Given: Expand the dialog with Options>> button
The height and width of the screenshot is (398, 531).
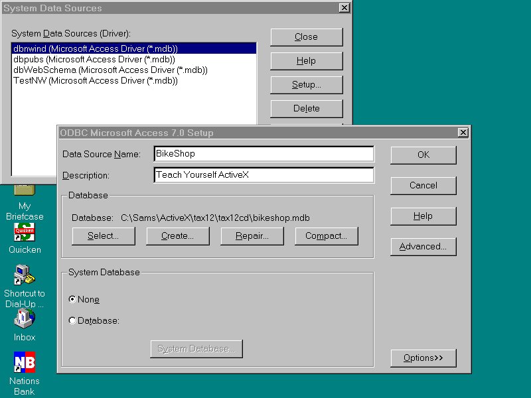Looking at the screenshot, I should coord(423,358).
